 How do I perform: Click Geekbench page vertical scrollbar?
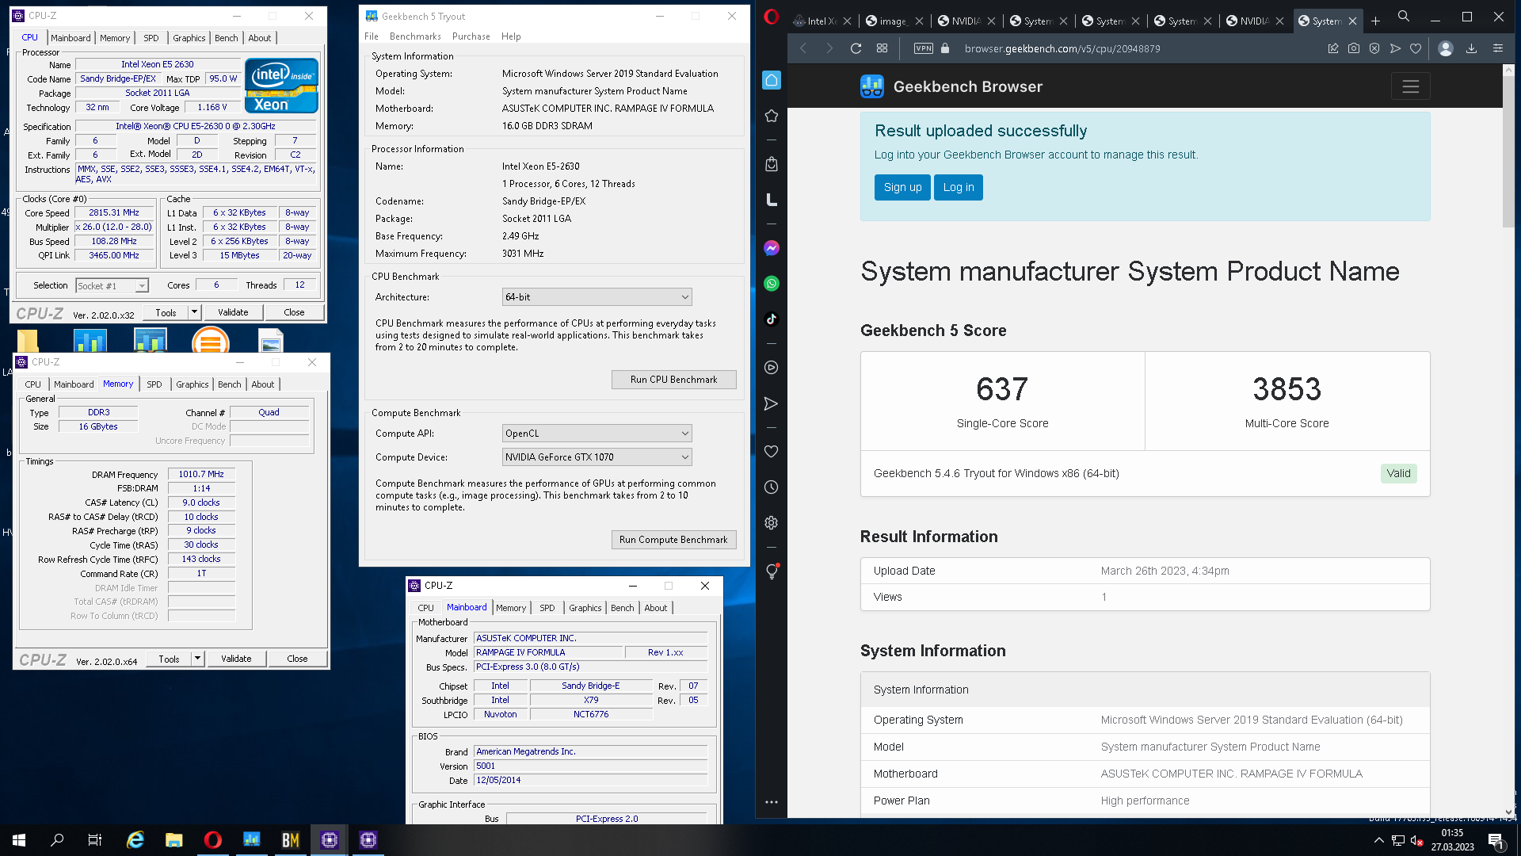pyautogui.click(x=1508, y=151)
